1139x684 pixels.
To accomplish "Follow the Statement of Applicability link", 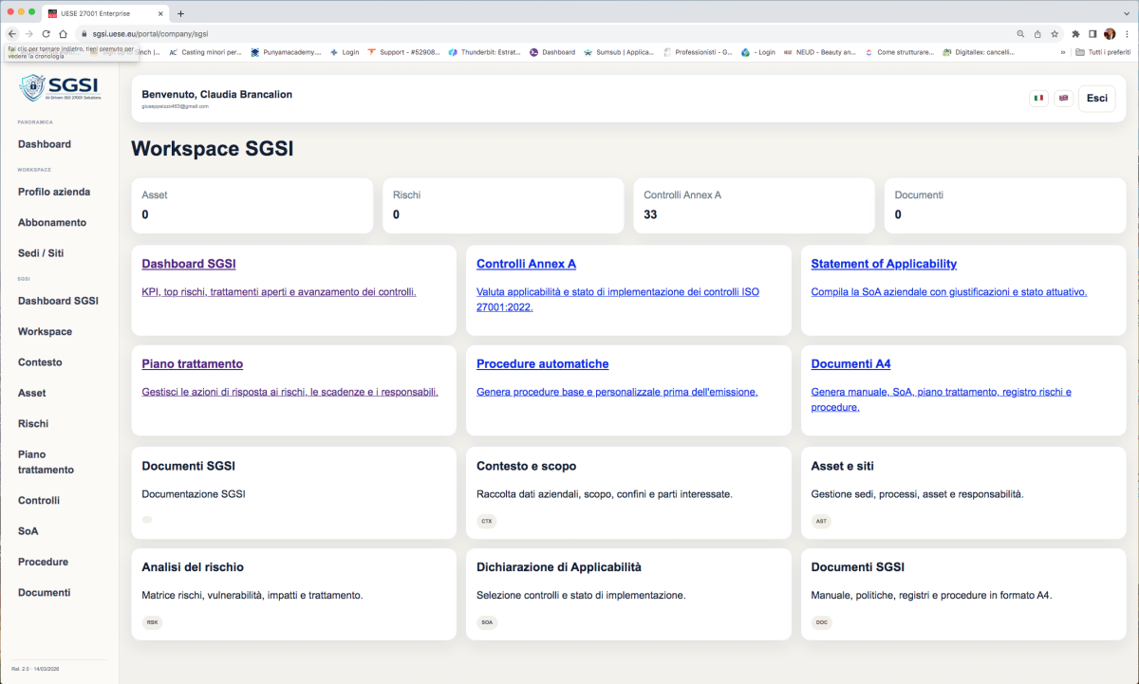I will point(883,264).
